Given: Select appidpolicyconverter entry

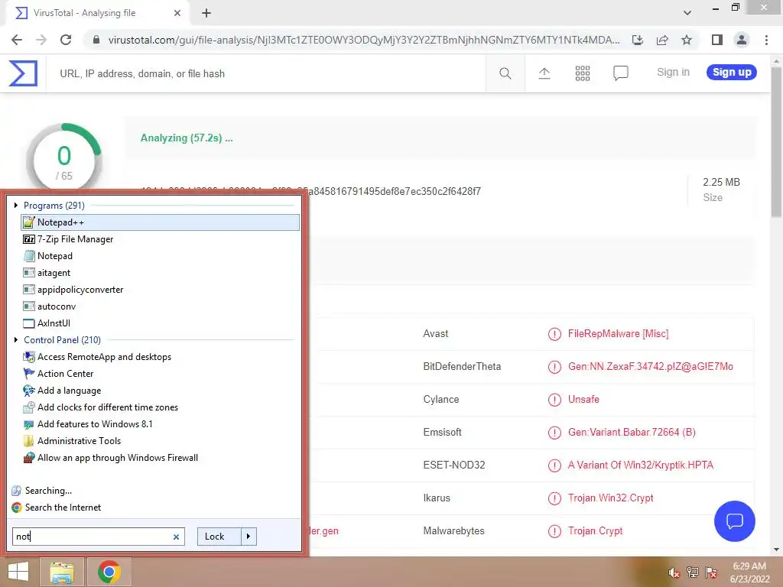Looking at the screenshot, I should pyautogui.click(x=161, y=290).
